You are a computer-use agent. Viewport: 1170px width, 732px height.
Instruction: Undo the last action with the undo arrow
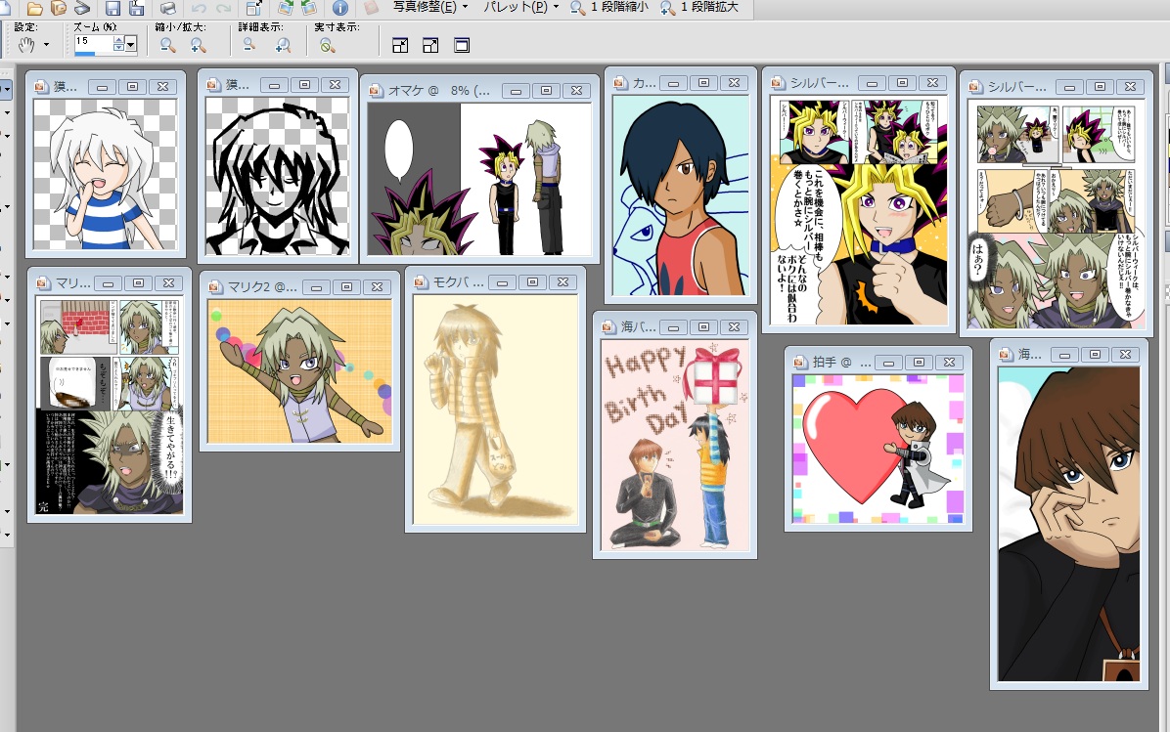click(199, 8)
